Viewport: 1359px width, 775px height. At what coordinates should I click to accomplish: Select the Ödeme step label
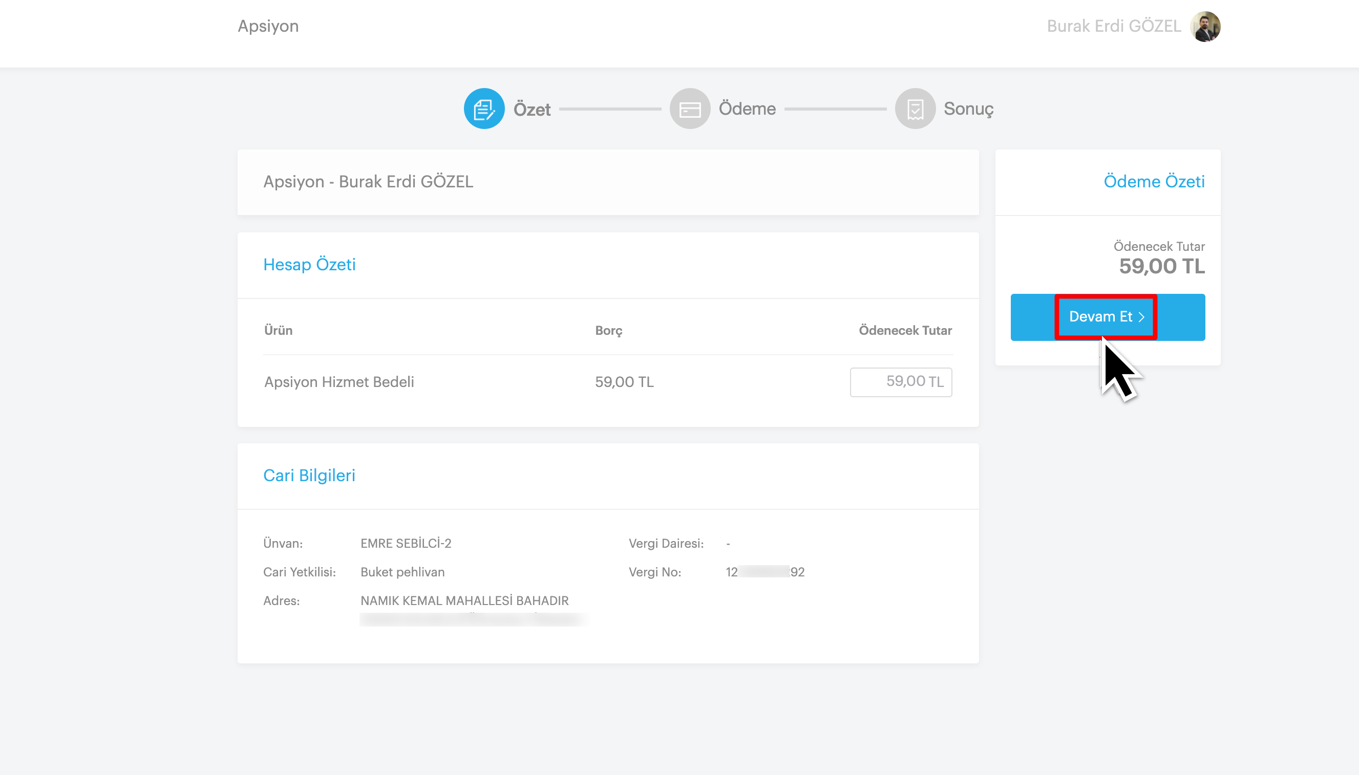coord(747,109)
